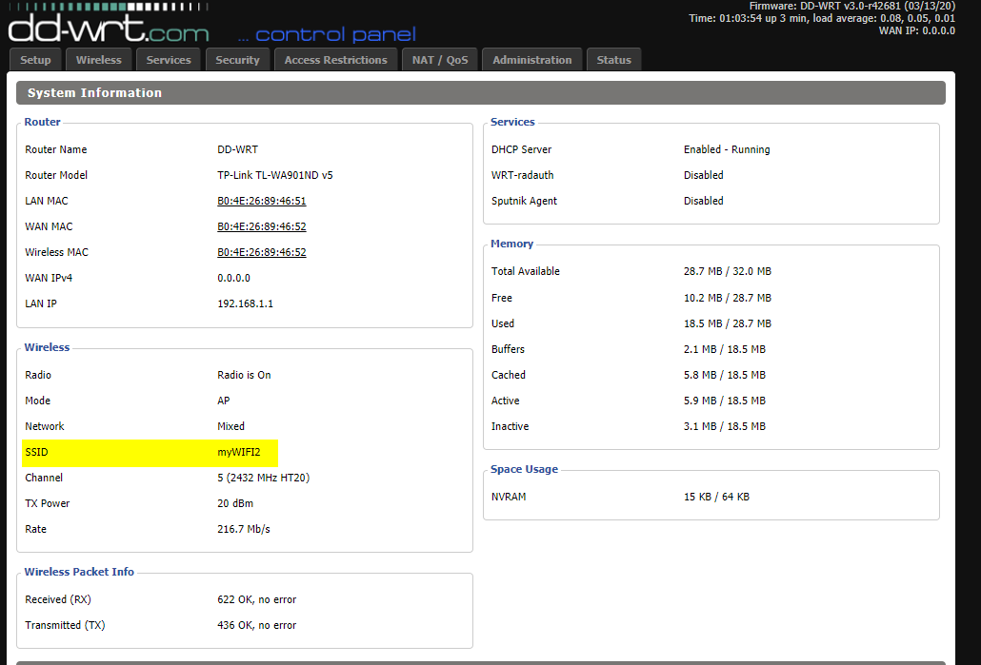Click the WAN IPv4 value 0.0.0.0
Viewport: 981px width, 665px height.
(233, 278)
